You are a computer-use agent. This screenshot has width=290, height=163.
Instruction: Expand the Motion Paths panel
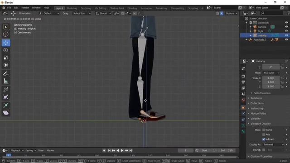(258, 114)
